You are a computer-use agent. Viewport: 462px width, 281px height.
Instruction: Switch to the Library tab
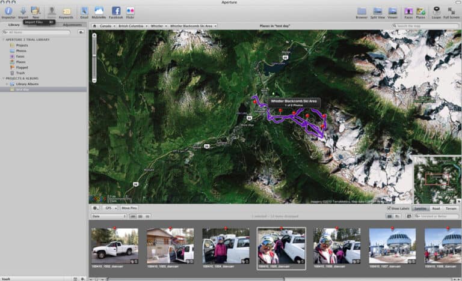[x=14, y=25]
